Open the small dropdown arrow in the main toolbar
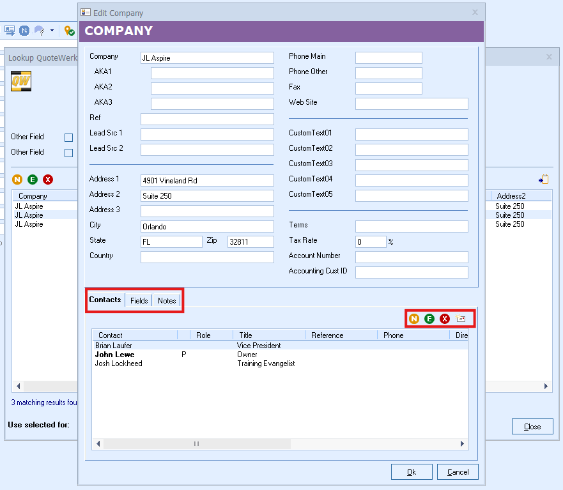Image resolution: width=563 pixels, height=490 pixels. (52, 31)
